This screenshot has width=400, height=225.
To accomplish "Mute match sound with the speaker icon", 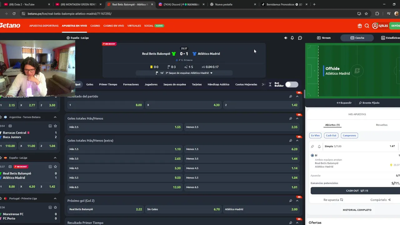I will 286,38.
